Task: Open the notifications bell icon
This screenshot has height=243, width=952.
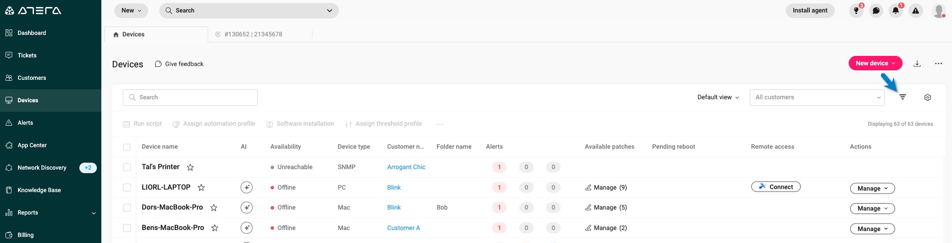Action: point(896,10)
